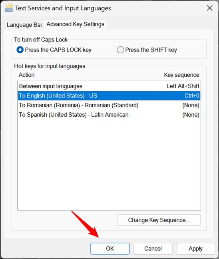The height and width of the screenshot is (259, 219).
Task: Switch to the Language Bar tab
Action: (x=24, y=25)
